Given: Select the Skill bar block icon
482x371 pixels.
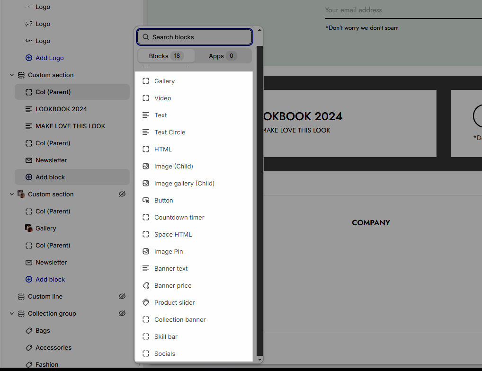Looking at the screenshot, I should coord(146,336).
